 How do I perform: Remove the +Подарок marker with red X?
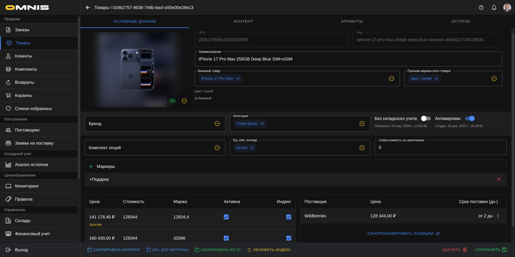click(x=499, y=179)
